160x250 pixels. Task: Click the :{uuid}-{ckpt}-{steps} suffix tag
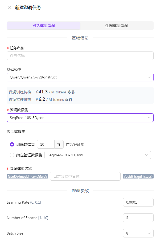click(x=138, y=177)
